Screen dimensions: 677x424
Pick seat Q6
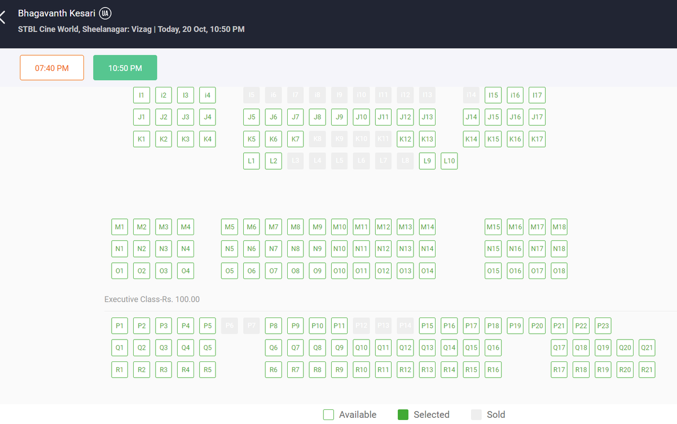coord(274,348)
